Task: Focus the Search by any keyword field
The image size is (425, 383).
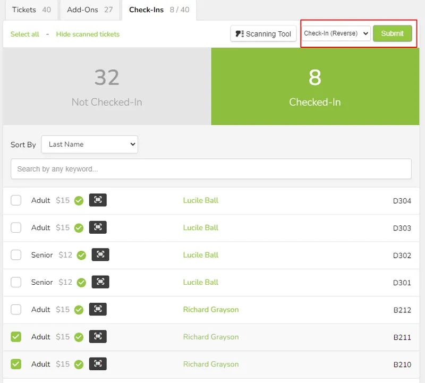Action: coord(211,169)
